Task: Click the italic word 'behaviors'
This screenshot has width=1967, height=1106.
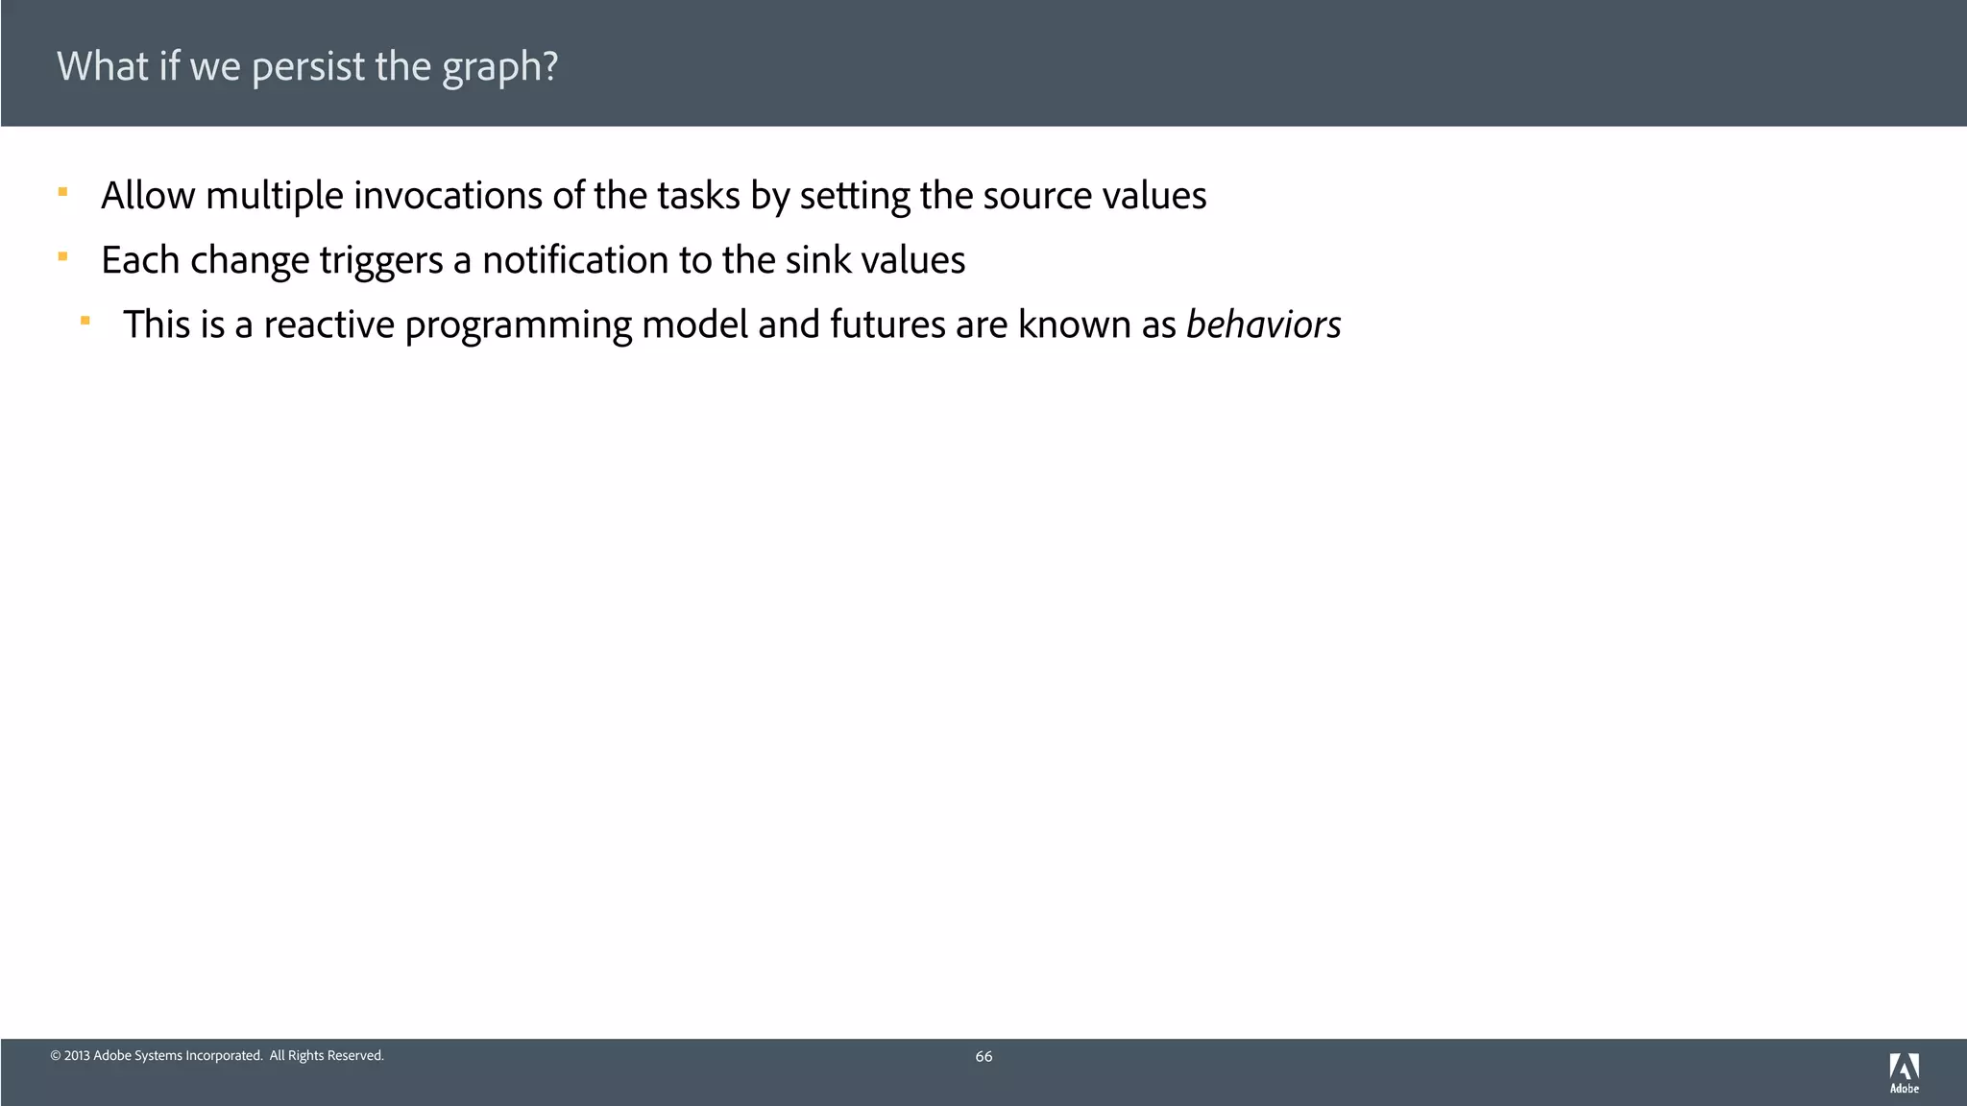Action: [x=1263, y=325]
